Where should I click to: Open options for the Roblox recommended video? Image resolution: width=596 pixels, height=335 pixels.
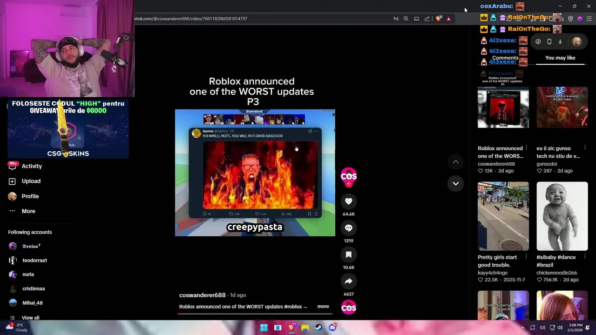[x=526, y=148]
